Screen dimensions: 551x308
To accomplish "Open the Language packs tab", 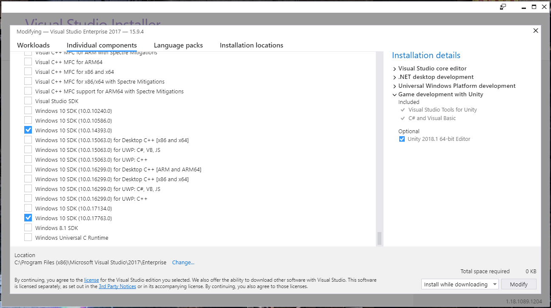I will tap(178, 45).
